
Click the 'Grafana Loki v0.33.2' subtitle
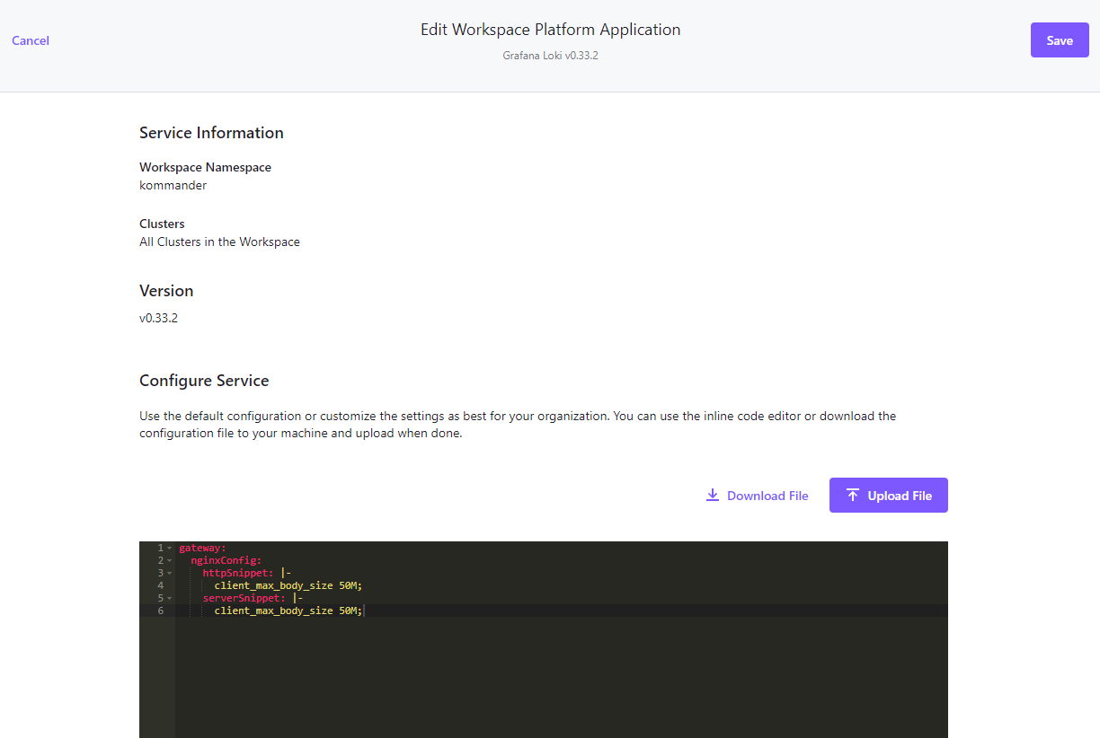[x=550, y=56]
